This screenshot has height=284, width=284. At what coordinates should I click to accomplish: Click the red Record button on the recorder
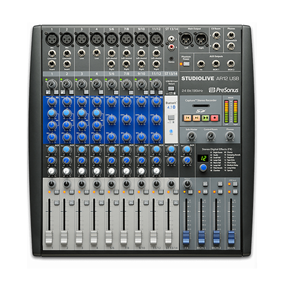[x=215, y=118]
